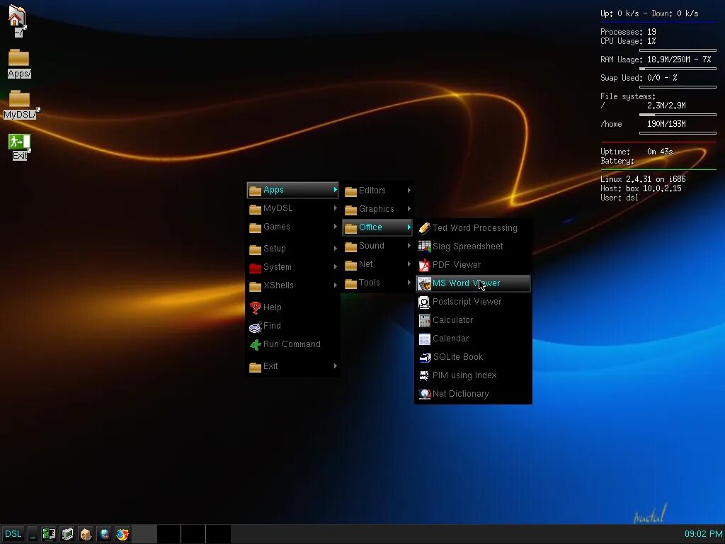Open the Calendar app

coord(473,339)
